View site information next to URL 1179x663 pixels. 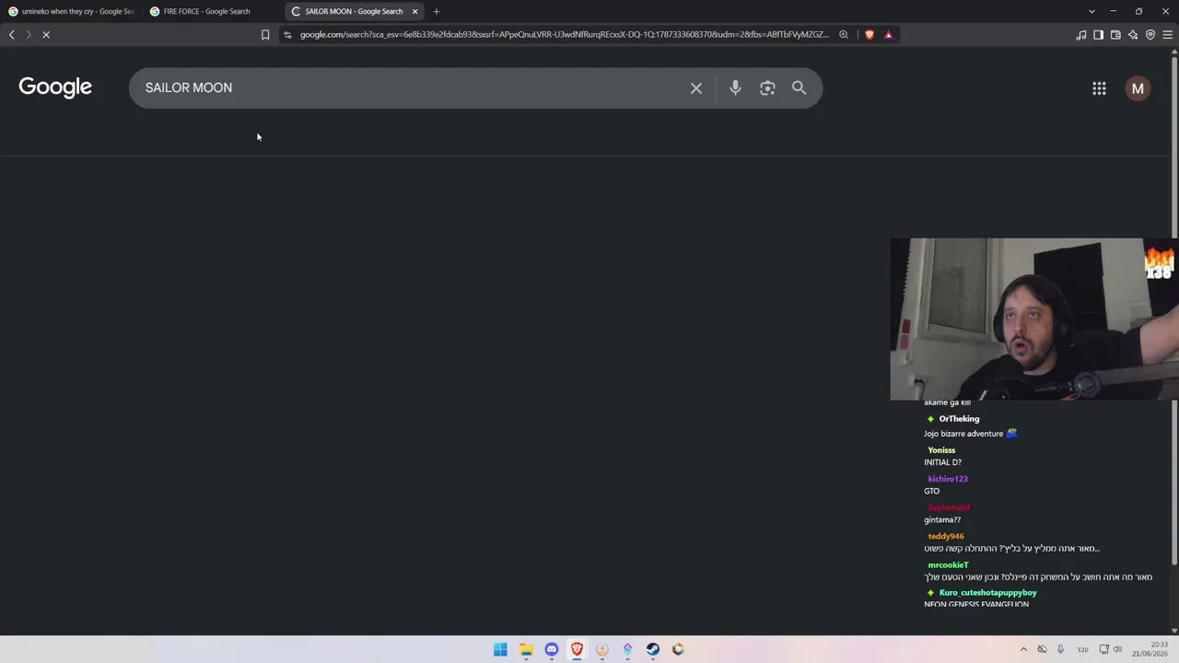point(287,35)
